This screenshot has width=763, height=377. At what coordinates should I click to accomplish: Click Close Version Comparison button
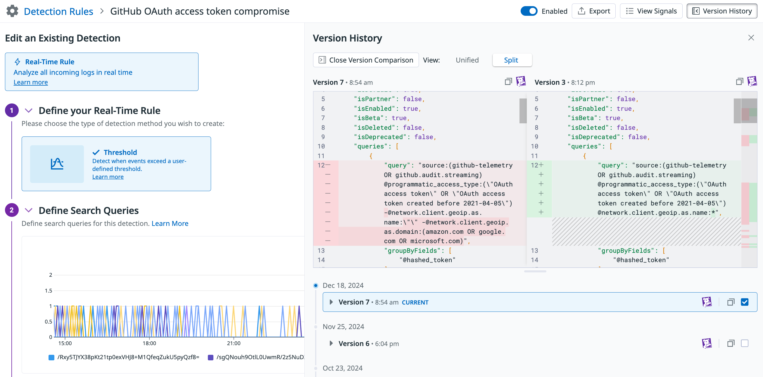click(x=366, y=60)
